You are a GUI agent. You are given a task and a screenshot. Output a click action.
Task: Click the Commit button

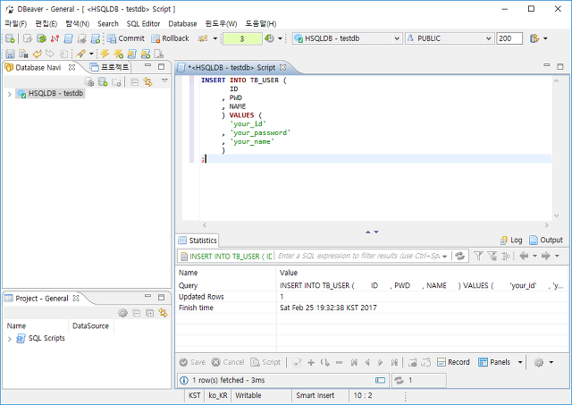(126, 38)
